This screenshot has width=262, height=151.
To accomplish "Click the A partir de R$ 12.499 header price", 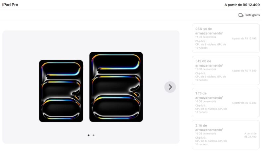I will point(242,5).
